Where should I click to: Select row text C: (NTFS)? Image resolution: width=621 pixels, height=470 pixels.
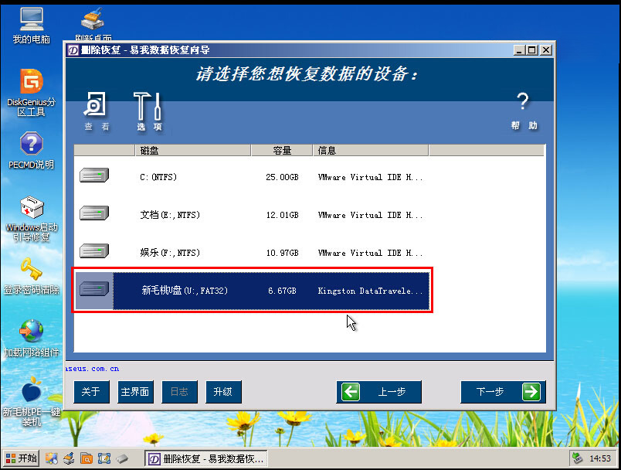click(x=158, y=177)
